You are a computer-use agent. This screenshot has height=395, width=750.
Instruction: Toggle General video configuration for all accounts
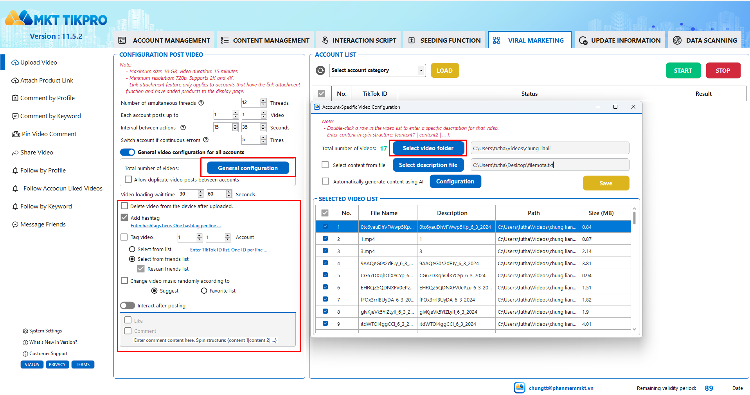[128, 152]
